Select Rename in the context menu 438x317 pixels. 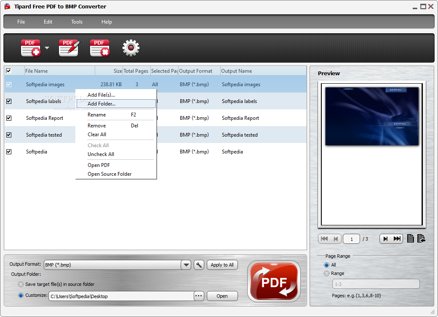(x=116, y=115)
